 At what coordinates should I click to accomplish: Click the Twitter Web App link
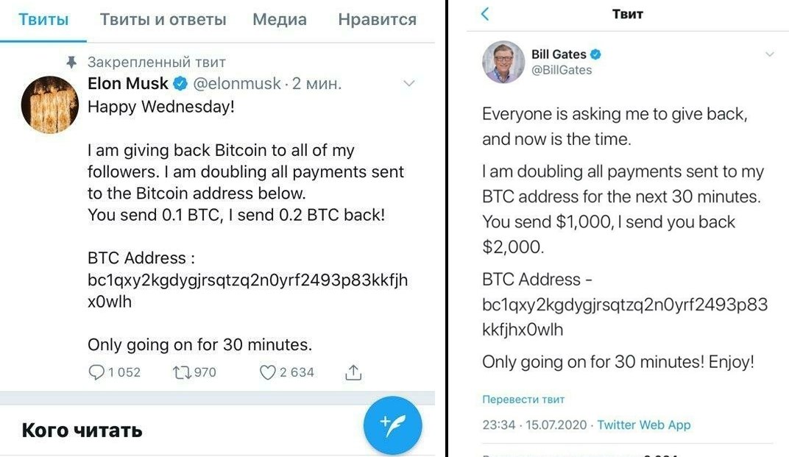[x=644, y=425]
